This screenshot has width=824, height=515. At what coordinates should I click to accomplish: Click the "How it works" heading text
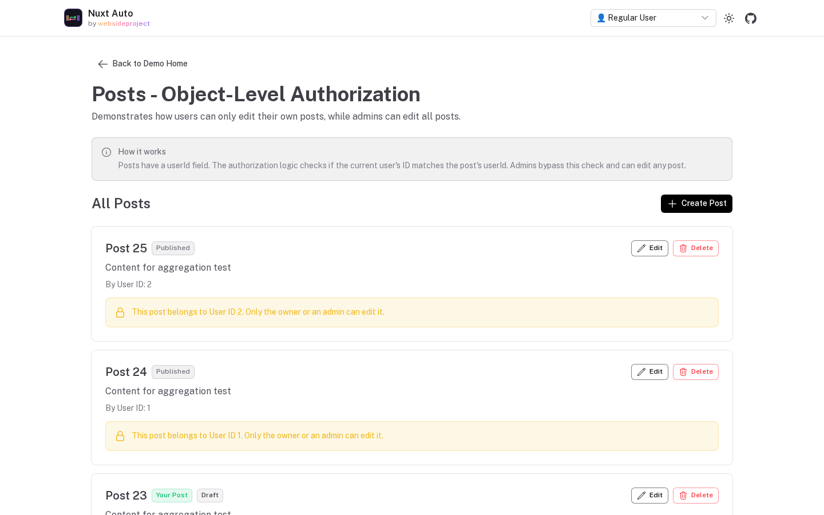point(142,152)
